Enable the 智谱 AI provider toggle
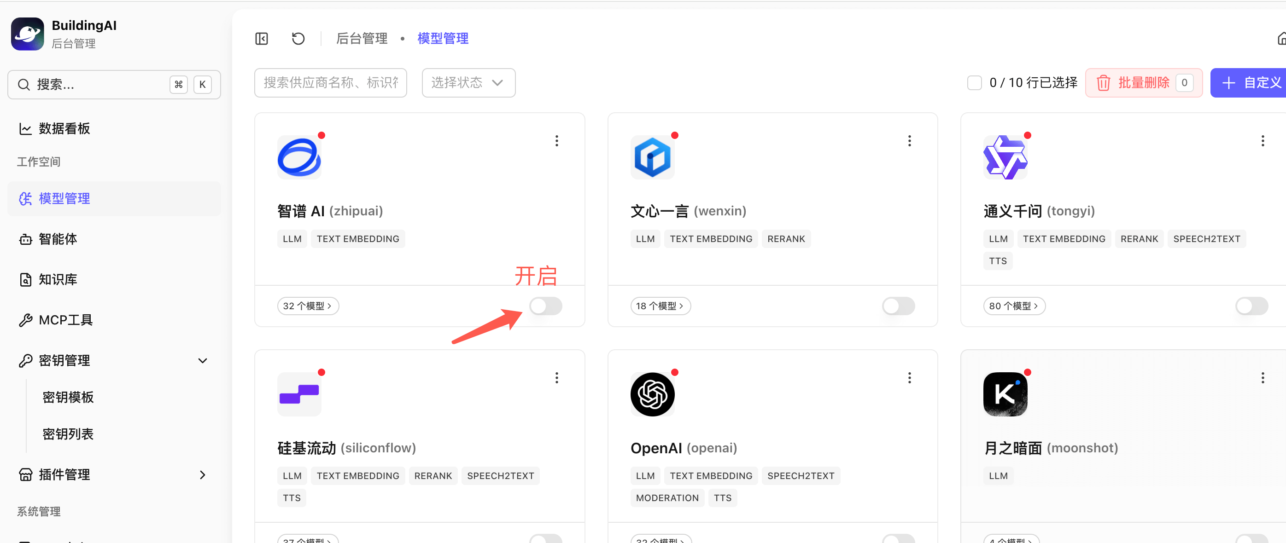 coord(546,306)
